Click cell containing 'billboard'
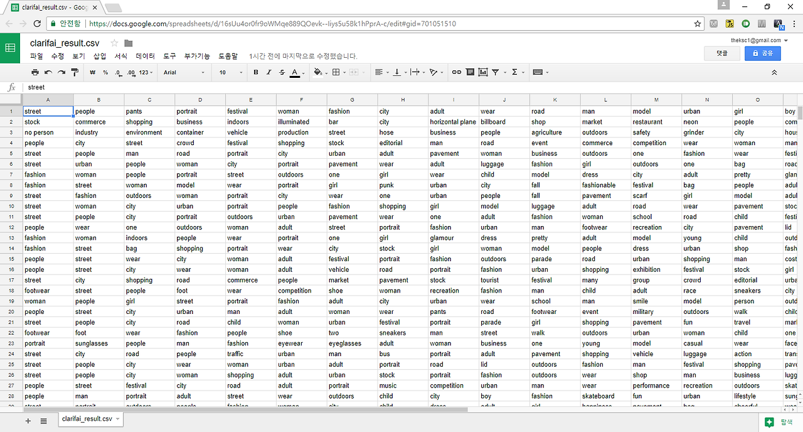 pos(504,122)
